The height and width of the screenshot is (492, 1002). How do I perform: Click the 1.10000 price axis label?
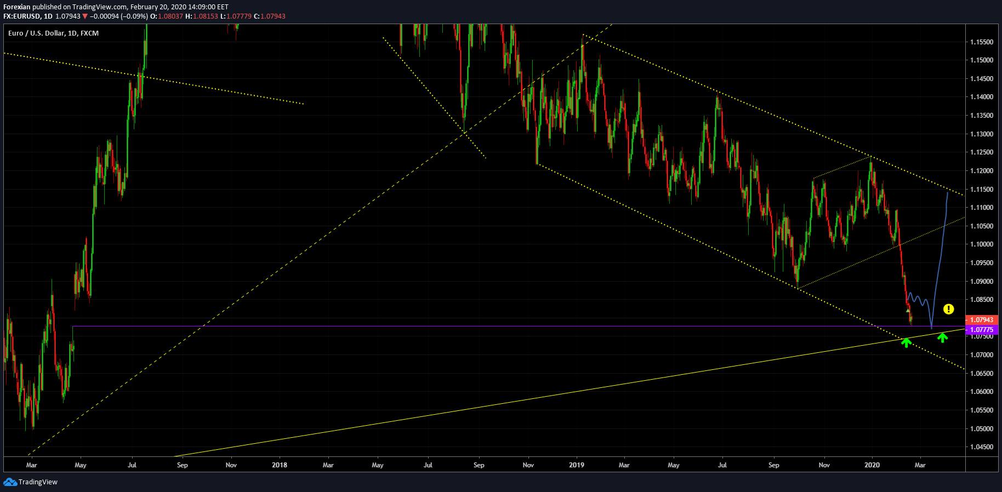pyautogui.click(x=982, y=244)
